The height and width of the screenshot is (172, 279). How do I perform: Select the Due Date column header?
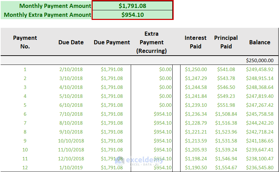pyautogui.click(x=71, y=42)
